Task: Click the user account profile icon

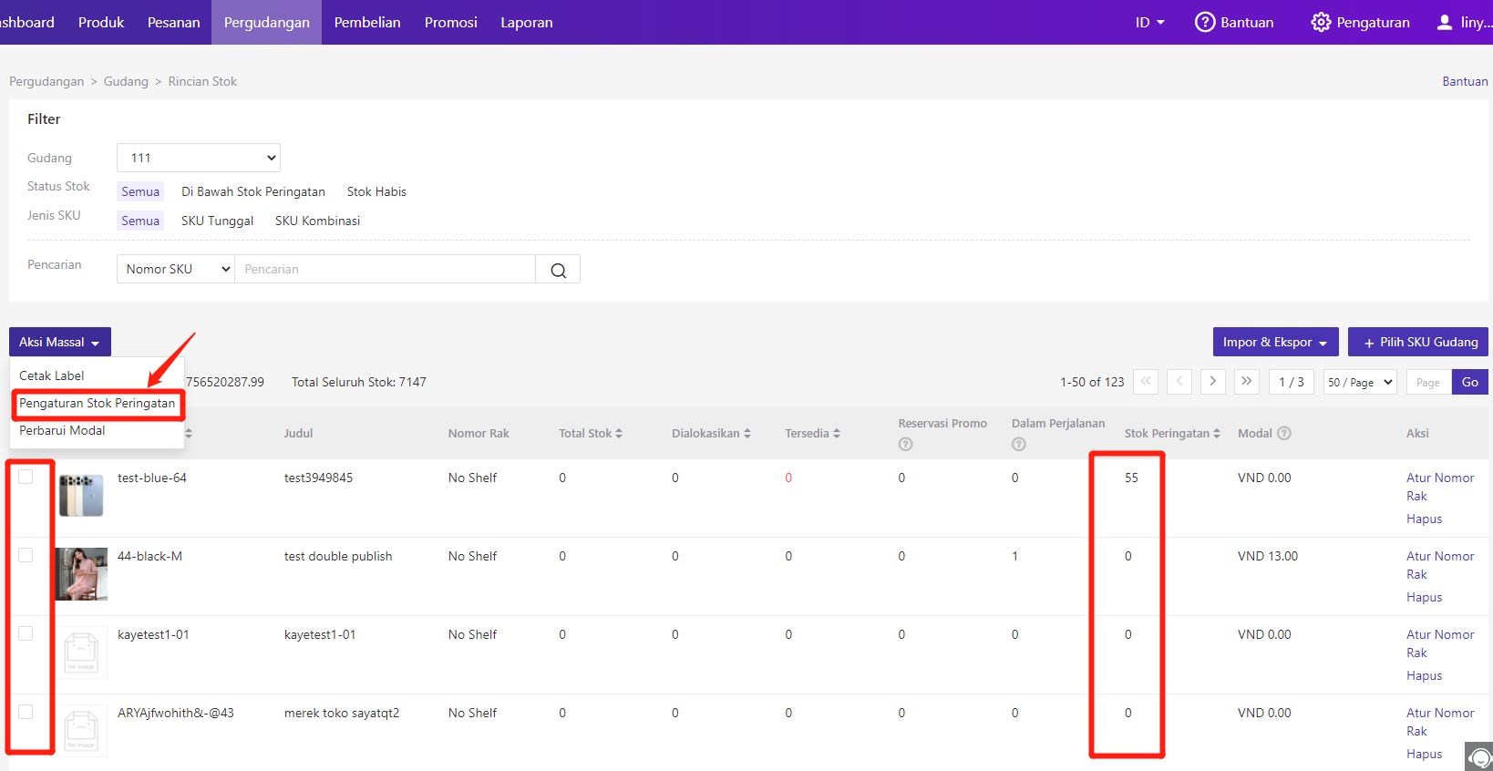Action: pyautogui.click(x=1445, y=22)
